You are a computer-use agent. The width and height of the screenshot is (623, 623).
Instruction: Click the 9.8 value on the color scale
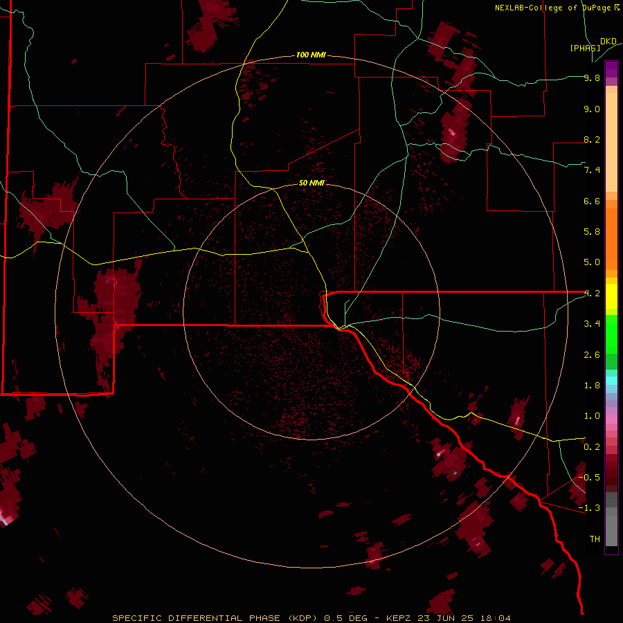coord(592,78)
